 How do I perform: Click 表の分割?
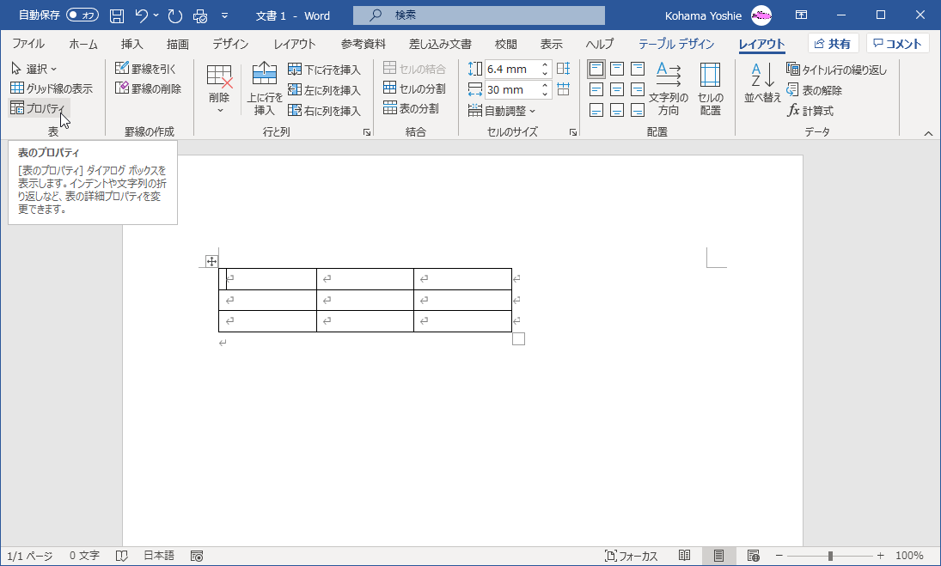coord(412,108)
